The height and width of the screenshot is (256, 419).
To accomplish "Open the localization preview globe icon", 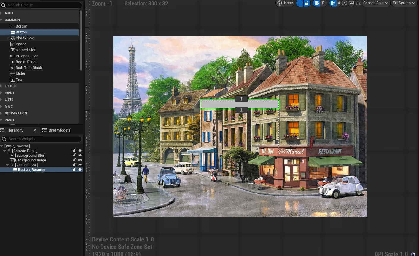I will [279, 3].
